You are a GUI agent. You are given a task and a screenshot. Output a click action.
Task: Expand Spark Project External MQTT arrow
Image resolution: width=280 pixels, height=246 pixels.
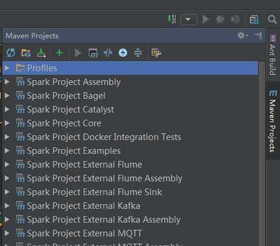pyautogui.click(x=7, y=233)
